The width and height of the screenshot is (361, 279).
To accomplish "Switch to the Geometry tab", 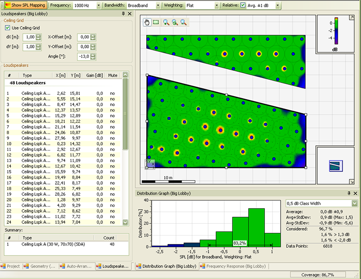I will [40, 266].
